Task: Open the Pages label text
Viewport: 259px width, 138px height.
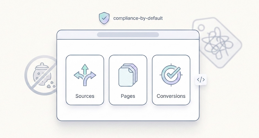Action: coord(128,96)
